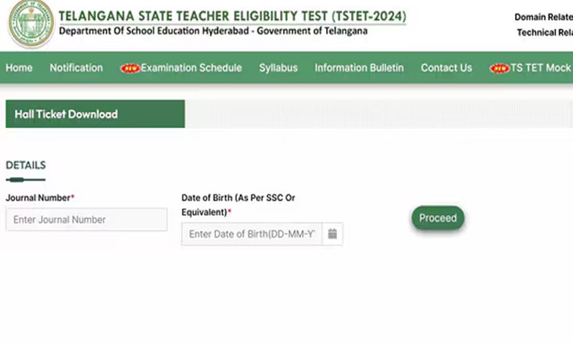Image resolution: width=573 pixels, height=343 pixels.
Task: Open the date picker calendar icon
Action: 332,234
